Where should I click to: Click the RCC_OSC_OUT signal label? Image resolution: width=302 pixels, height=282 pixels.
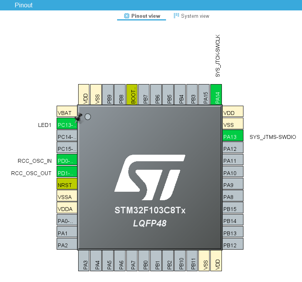(31, 173)
